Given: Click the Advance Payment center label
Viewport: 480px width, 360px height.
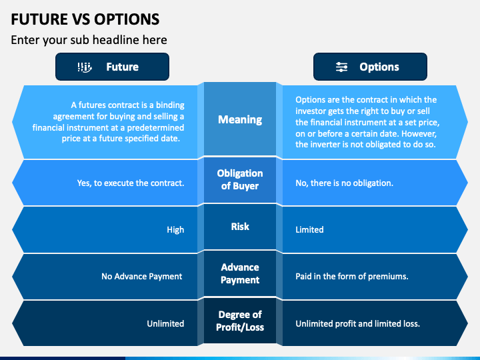Looking at the screenshot, I should point(240,273).
